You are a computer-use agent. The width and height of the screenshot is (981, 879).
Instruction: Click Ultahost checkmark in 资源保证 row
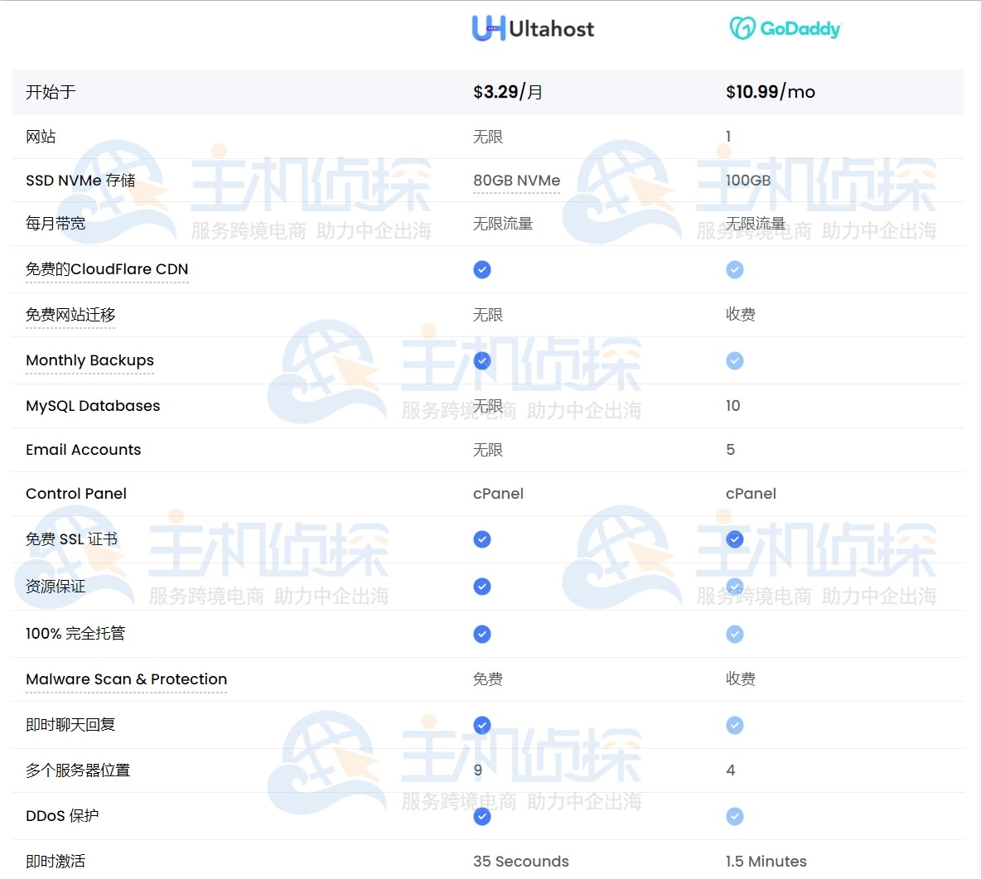pyautogui.click(x=481, y=587)
